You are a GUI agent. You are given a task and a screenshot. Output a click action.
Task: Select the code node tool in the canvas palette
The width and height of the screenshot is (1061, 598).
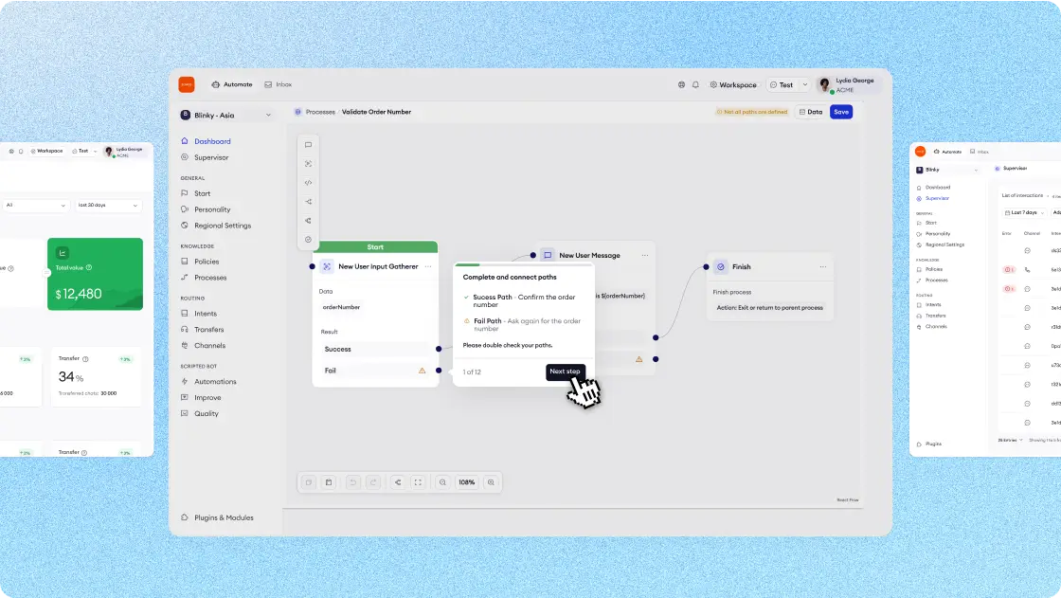click(309, 183)
